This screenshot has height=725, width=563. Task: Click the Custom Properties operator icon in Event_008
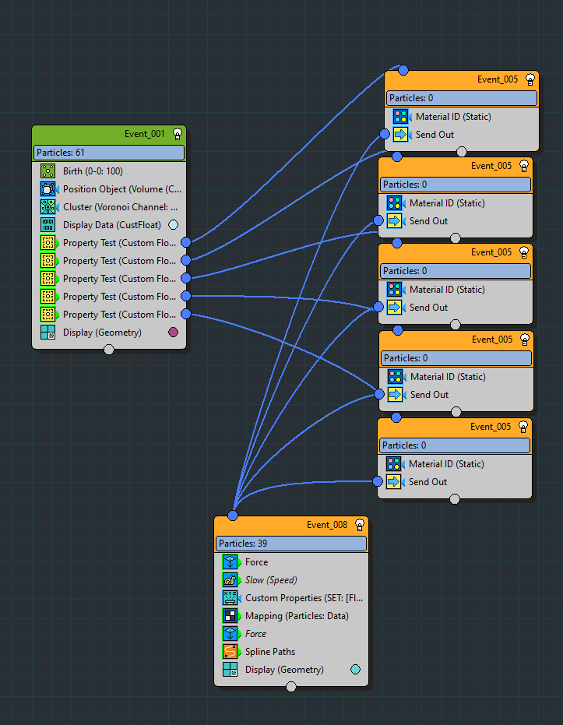230,598
